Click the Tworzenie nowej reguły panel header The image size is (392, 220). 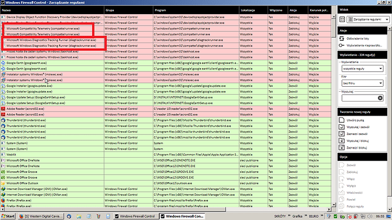click(362, 112)
